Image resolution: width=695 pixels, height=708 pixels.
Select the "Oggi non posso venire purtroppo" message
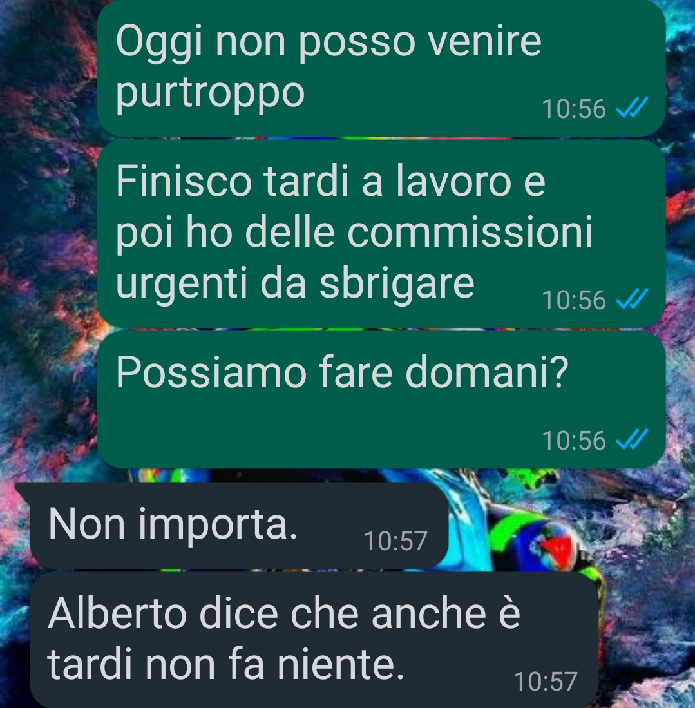click(381, 68)
